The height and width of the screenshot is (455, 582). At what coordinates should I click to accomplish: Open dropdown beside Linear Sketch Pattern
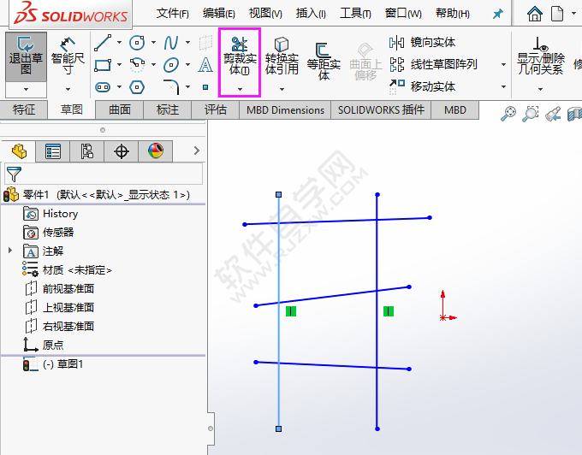[503, 64]
